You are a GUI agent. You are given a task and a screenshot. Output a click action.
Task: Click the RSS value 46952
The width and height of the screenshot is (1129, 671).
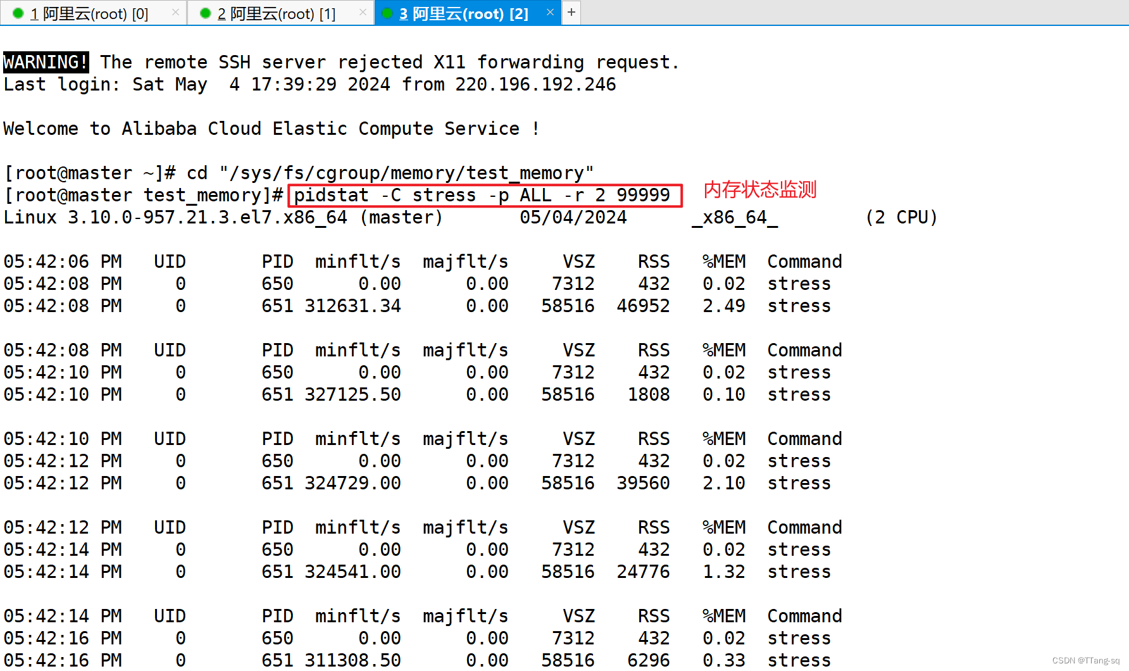tap(643, 306)
